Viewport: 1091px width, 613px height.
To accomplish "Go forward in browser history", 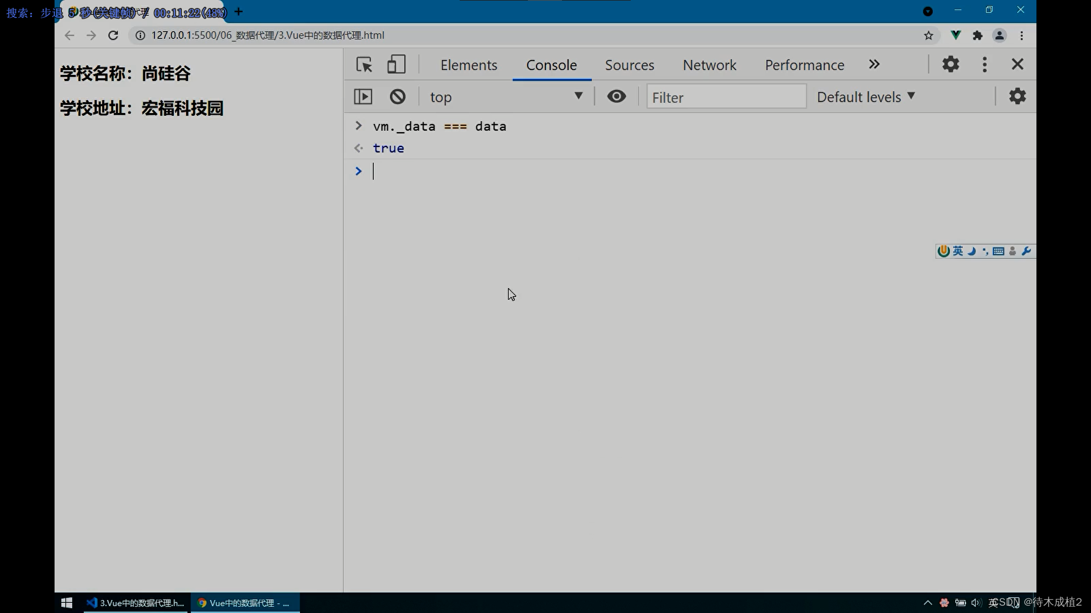I will (91, 35).
